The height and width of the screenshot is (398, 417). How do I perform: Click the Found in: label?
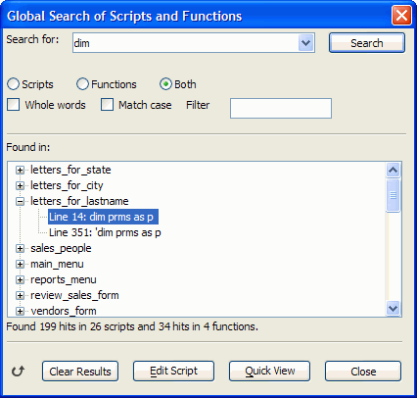[x=28, y=147]
